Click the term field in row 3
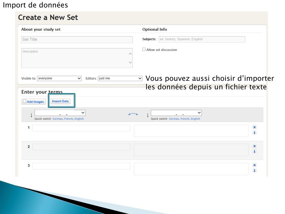The width and height of the screenshot is (285, 214). (81, 166)
